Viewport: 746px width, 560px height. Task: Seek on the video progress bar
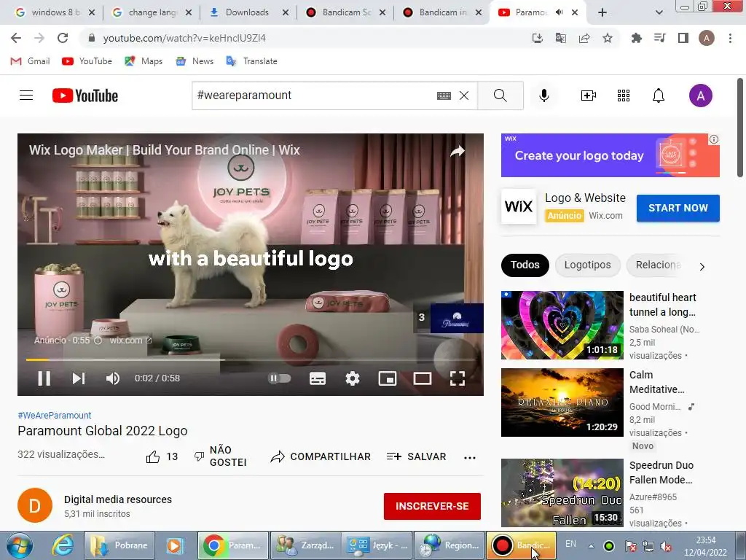pyautogui.click(x=251, y=359)
